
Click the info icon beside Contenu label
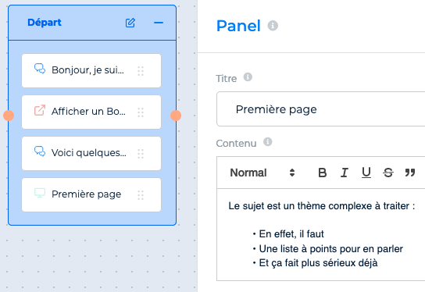[x=267, y=141]
